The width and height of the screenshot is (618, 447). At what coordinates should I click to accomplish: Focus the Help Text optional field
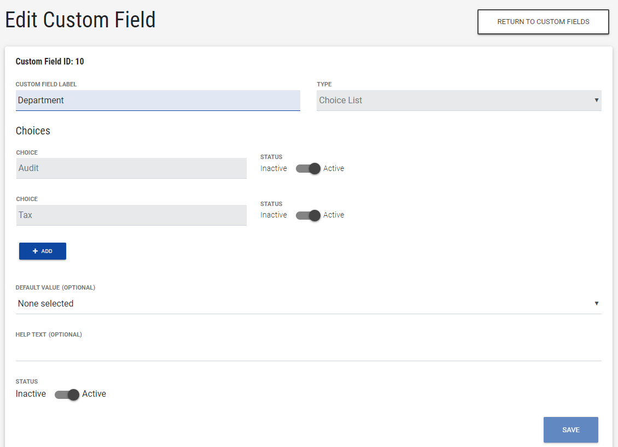[x=308, y=351]
